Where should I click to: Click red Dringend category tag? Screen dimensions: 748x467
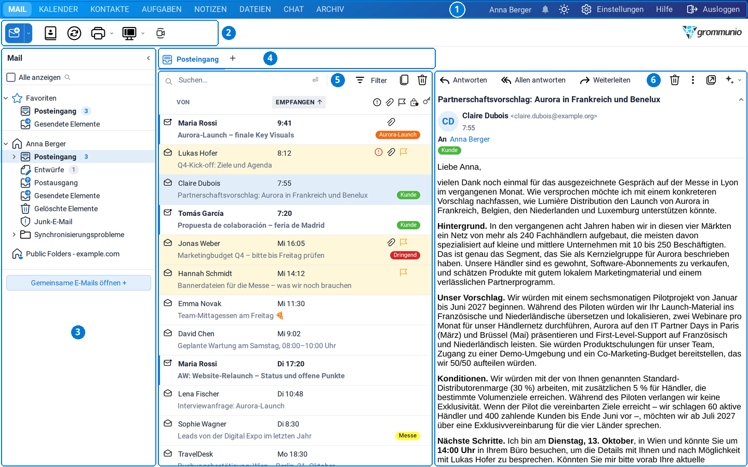(x=405, y=255)
